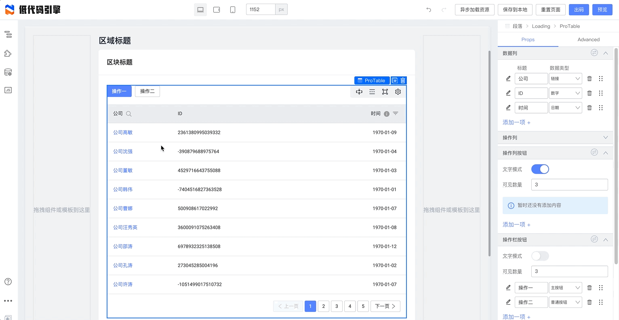Expand the 操作列 section
619x320 pixels.
[x=606, y=137]
